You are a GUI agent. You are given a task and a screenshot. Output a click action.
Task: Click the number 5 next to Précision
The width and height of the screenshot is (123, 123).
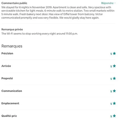111,54
